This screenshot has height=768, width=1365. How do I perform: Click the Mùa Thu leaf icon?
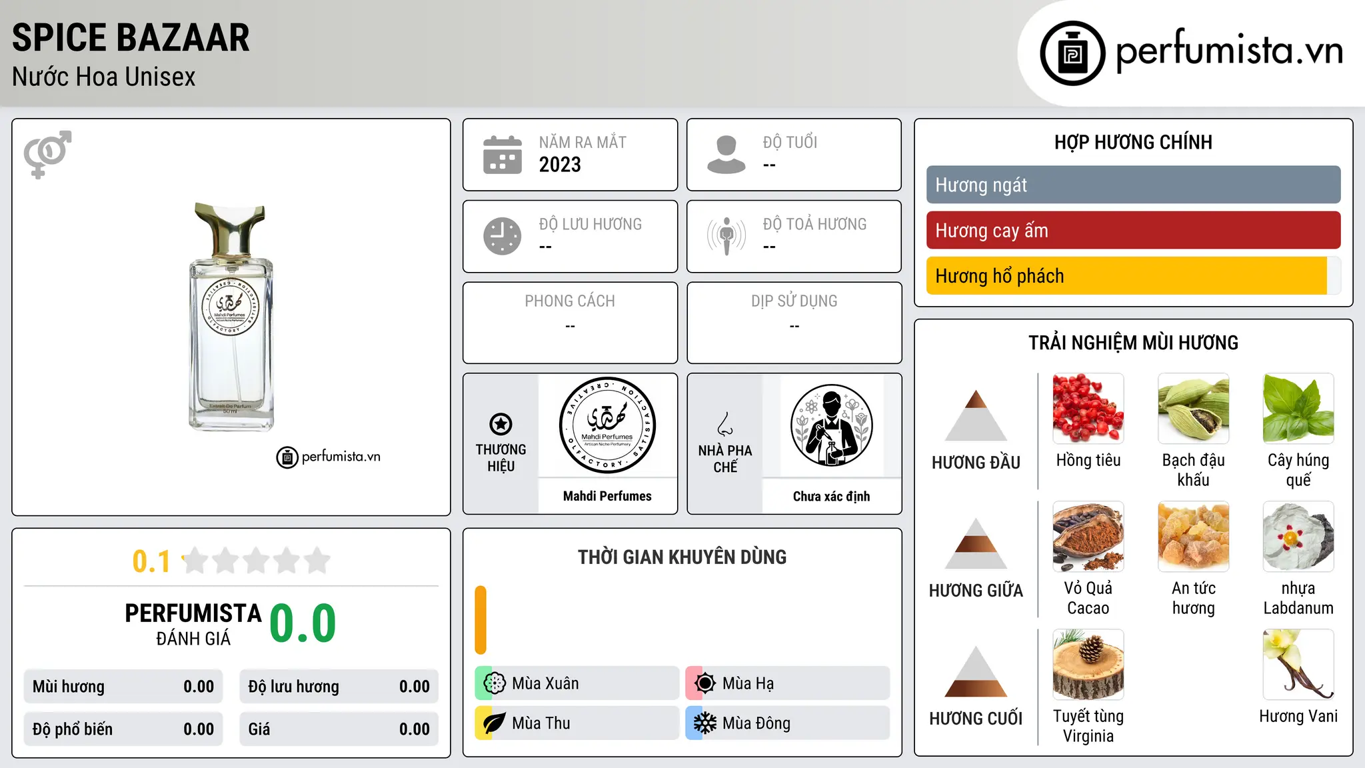coord(495,723)
